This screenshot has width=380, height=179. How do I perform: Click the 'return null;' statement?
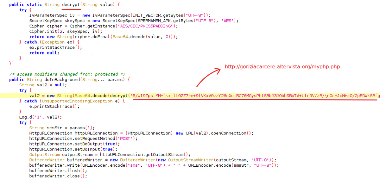point(44,53)
